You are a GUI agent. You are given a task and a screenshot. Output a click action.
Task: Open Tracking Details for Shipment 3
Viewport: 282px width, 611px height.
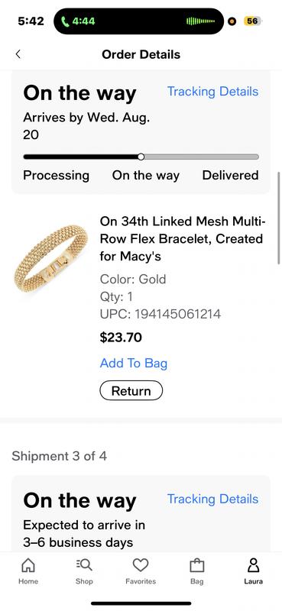coord(212,499)
